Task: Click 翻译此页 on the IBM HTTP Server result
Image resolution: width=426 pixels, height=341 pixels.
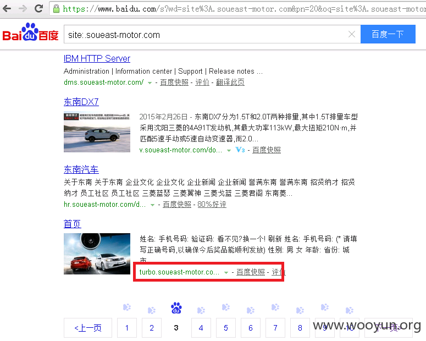Action: (x=230, y=82)
